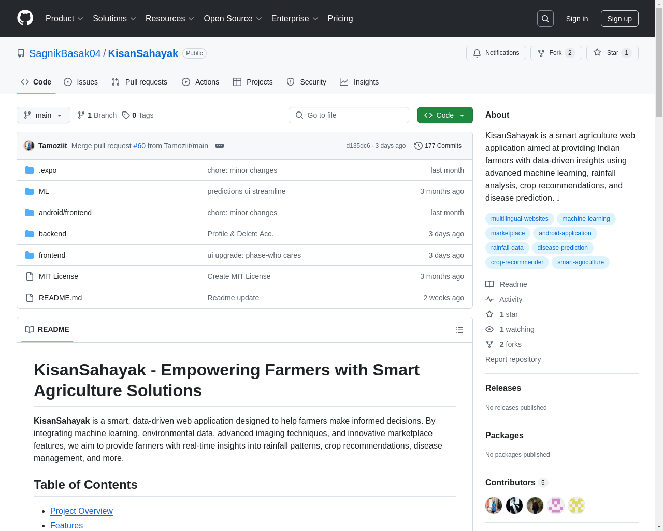The width and height of the screenshot is (663, 531).
Task: Open the machine-learning topic tag
Action: point(586,219)
